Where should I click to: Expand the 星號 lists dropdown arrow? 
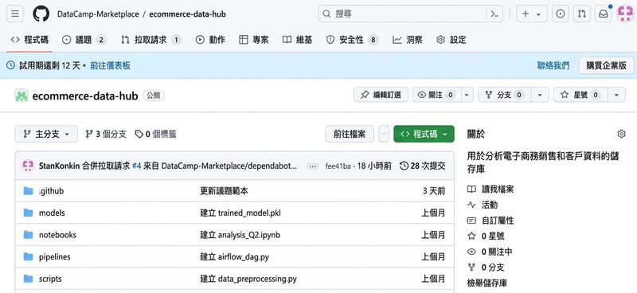pos(616,95)
